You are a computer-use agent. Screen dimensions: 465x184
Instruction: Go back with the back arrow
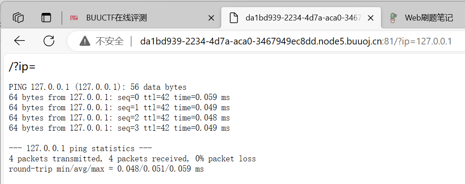tap(20, 41)
